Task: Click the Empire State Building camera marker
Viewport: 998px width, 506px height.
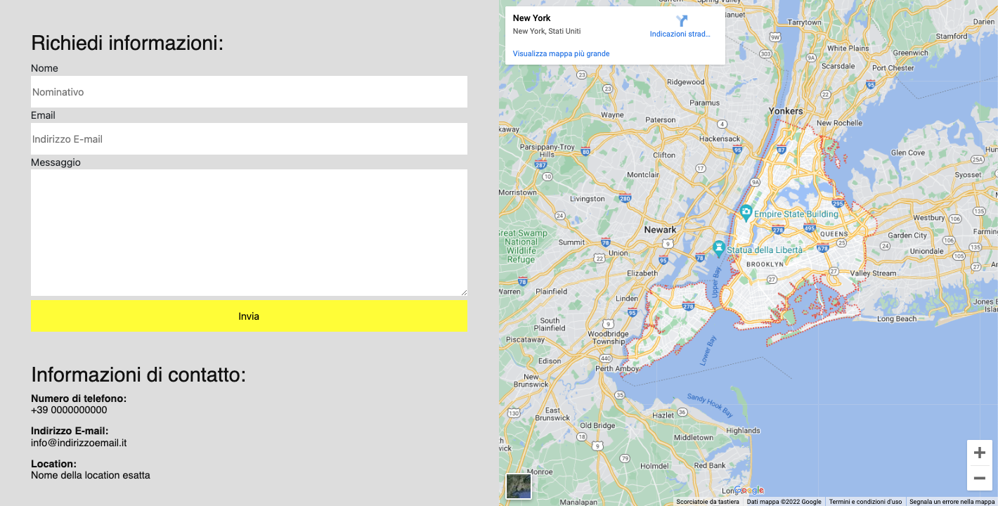Action: point(746,212)
